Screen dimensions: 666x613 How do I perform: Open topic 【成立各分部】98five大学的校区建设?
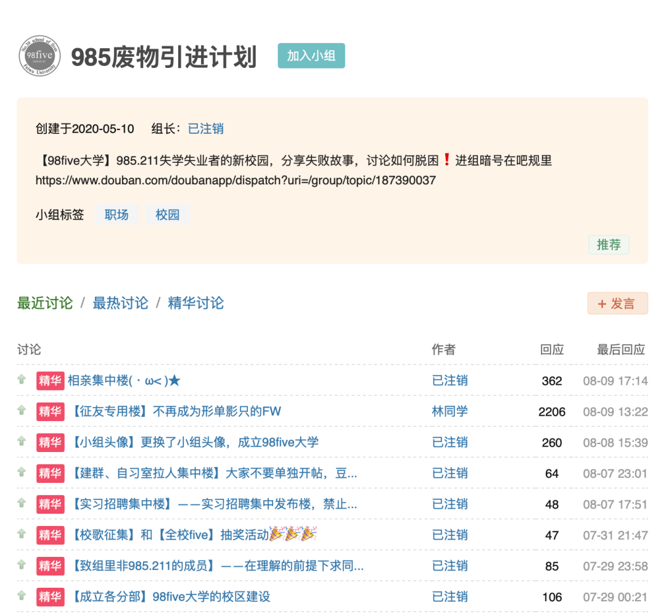[169, 597]
